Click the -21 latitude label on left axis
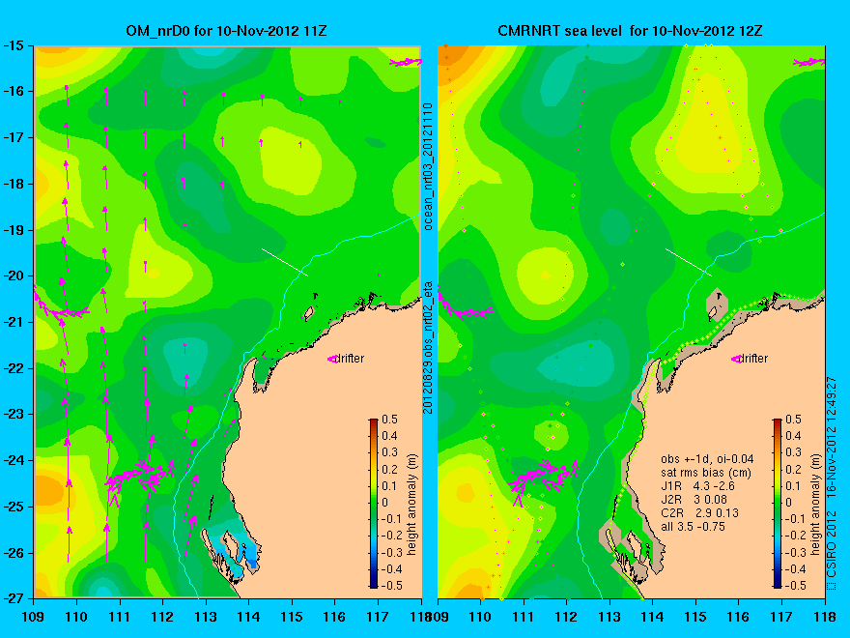The height and width of the screenshot is (638, 850). click(14, 322)
